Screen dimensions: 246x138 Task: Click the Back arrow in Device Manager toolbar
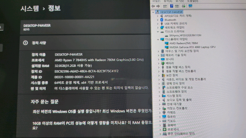153,6
